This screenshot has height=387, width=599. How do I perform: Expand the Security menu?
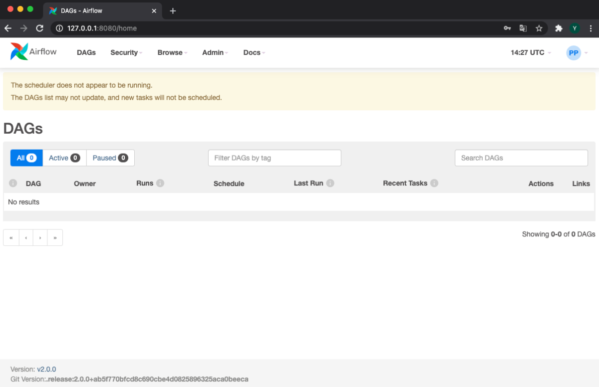coord(126,52)
